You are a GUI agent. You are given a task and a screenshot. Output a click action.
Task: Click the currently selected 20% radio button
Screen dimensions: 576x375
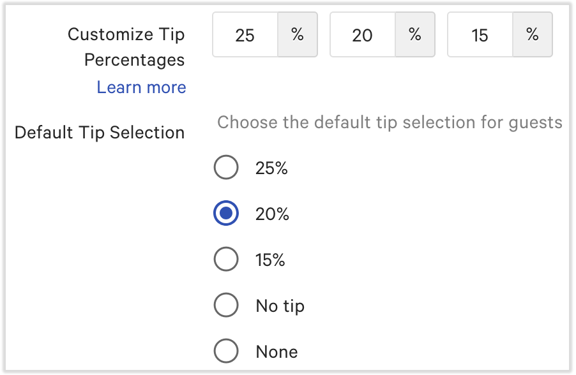(225, 214)
